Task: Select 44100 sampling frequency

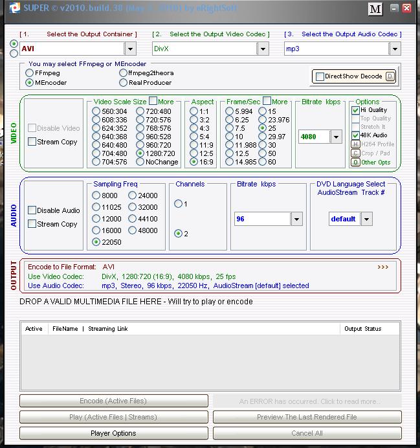Action: pyautogui.click(x=133, y=219)
